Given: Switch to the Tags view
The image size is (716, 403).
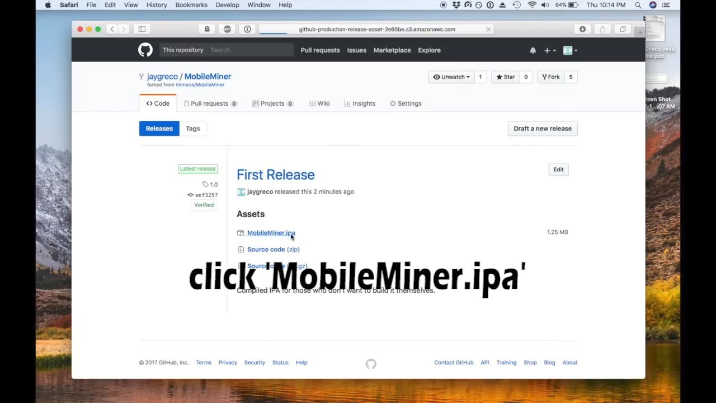Looking at the screenshot, I should point(193,129).
